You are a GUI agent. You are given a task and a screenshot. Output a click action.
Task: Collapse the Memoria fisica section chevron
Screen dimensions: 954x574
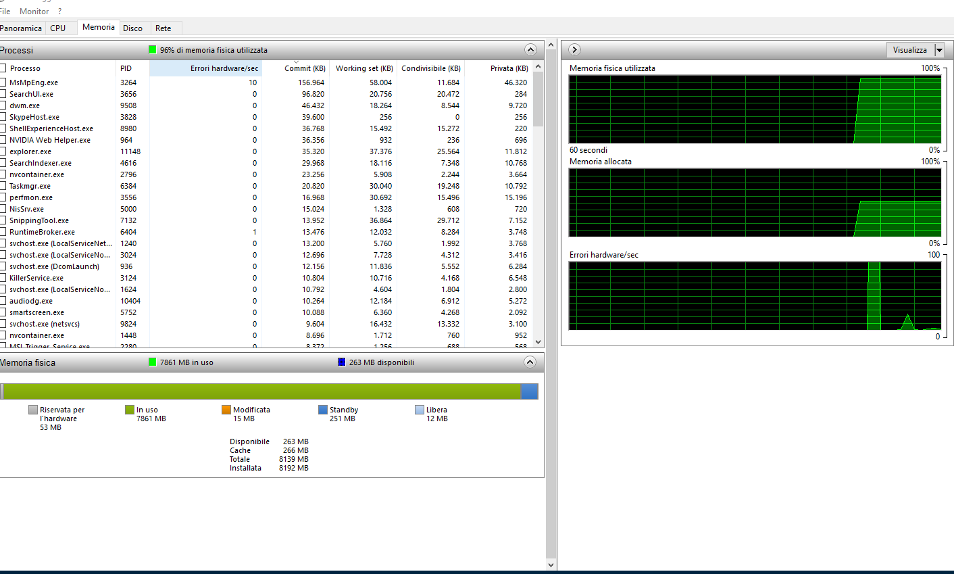coord(530,362)
